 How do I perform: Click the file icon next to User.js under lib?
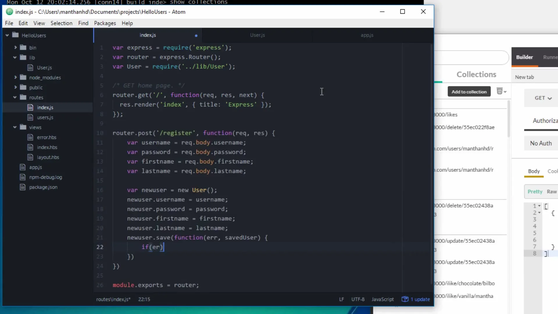(31, 67)
